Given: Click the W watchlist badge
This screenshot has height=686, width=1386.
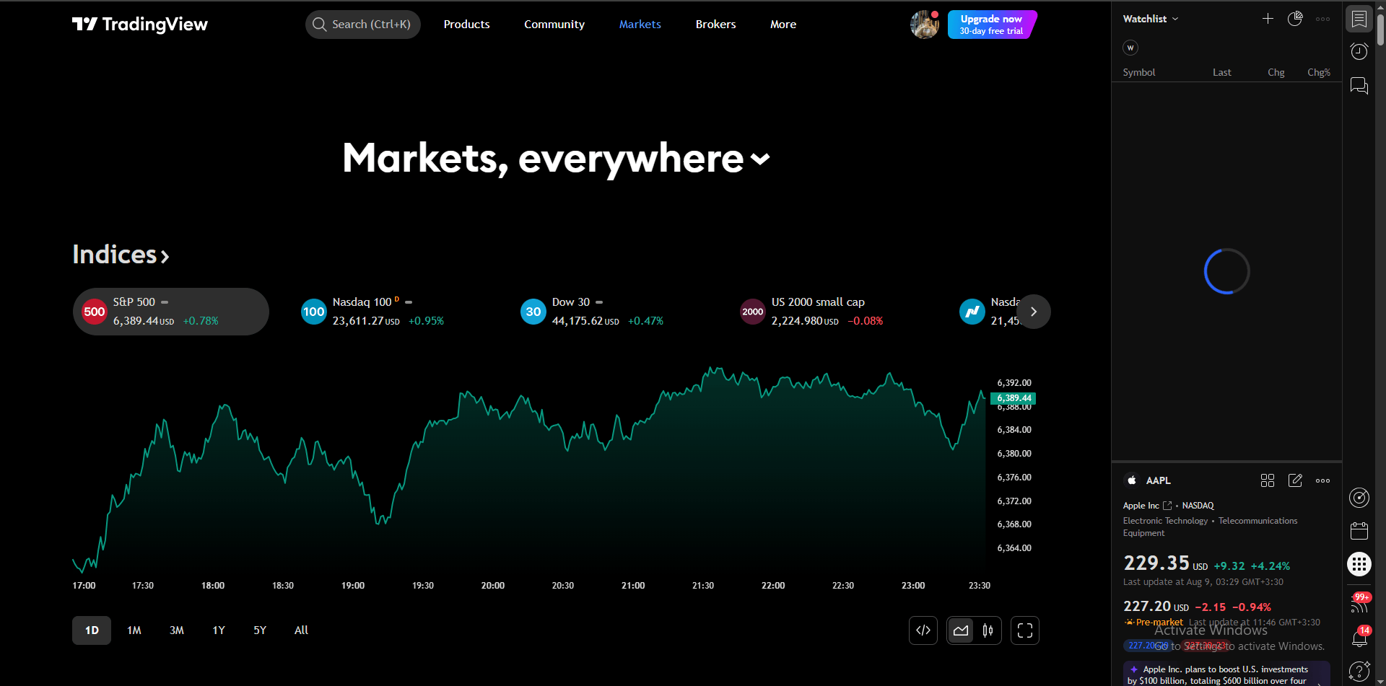Looking at the screenshot, I should click(x=1130, y=48).
